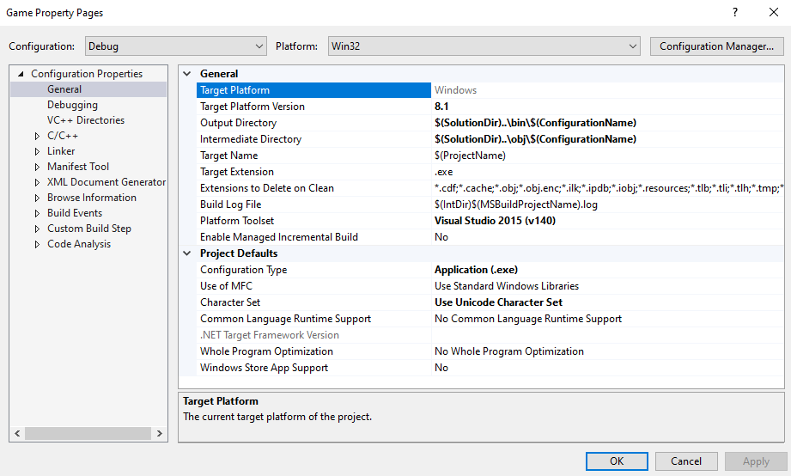
Task: Open Configuration Manager
Action: tap(716, 46)
